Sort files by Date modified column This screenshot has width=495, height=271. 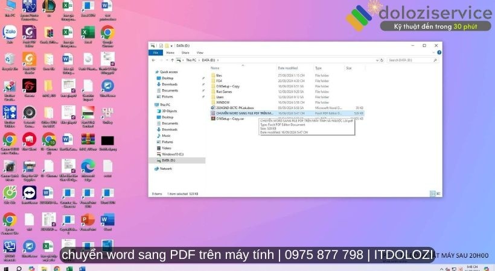[287, 68]
